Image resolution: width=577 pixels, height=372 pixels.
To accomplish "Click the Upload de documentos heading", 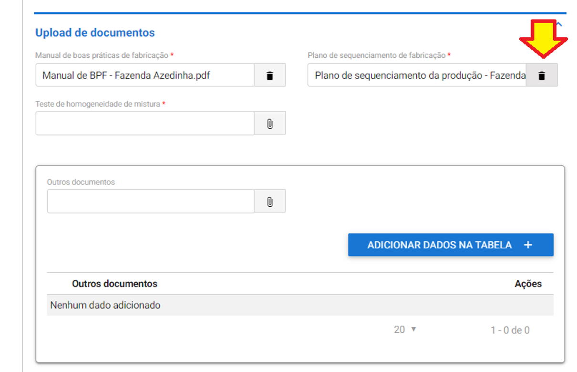I will 95,33.
